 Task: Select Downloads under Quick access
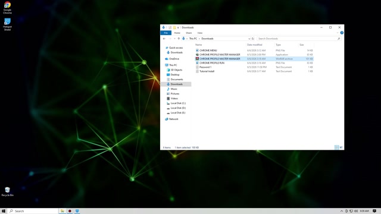tap(176, 52)
